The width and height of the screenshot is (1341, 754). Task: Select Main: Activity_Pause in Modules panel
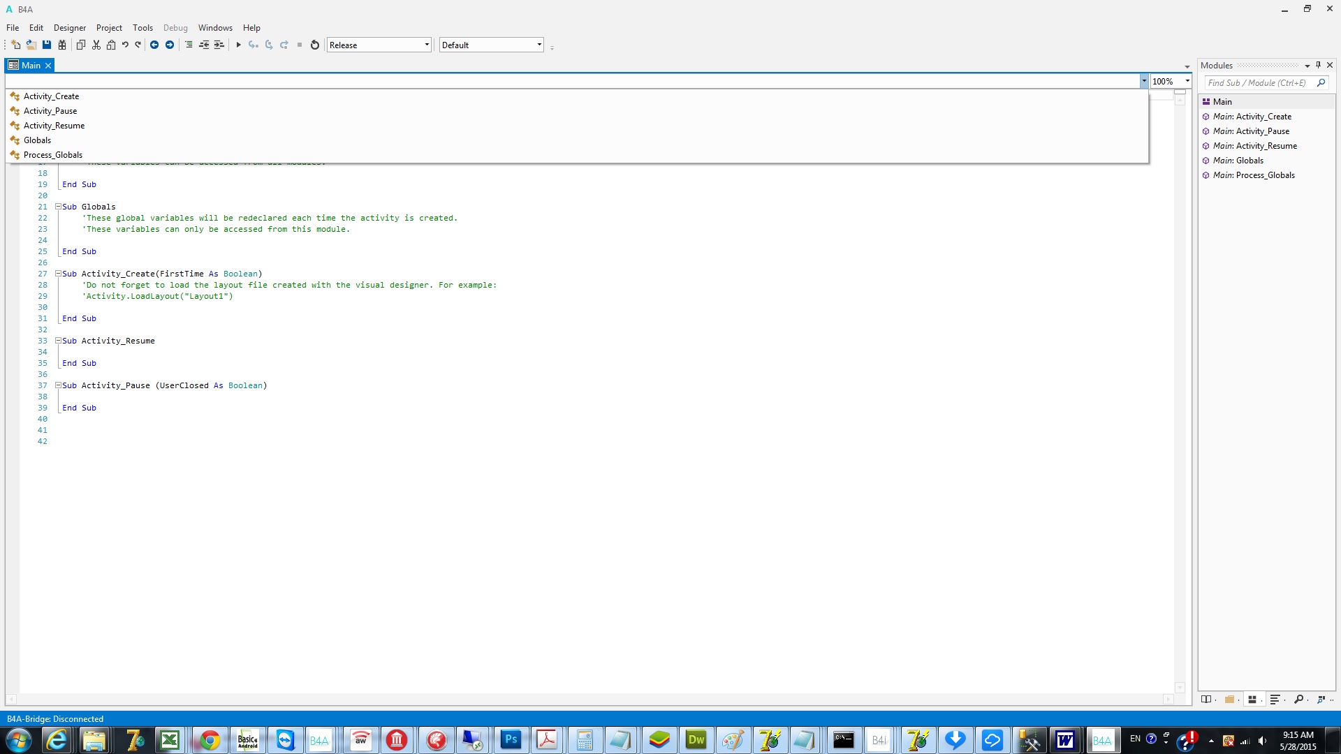click(1267, 131)
